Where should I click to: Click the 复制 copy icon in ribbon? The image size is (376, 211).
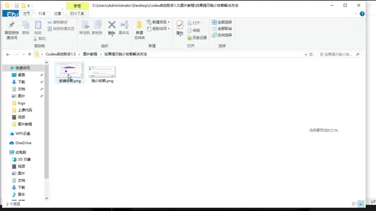(x=26, y=25)
